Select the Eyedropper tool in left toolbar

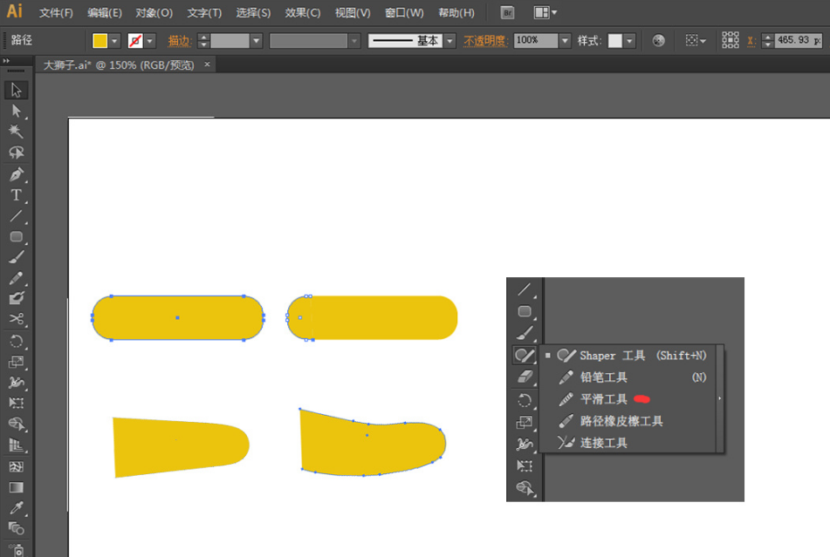pos(16,508)
